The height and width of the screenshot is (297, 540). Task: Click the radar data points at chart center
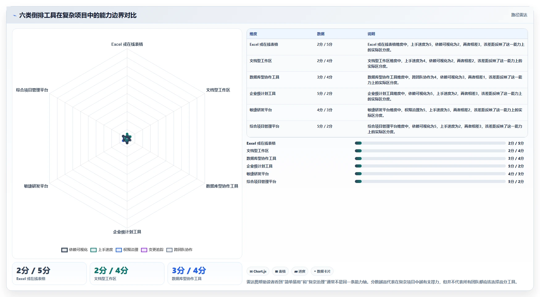127,138
